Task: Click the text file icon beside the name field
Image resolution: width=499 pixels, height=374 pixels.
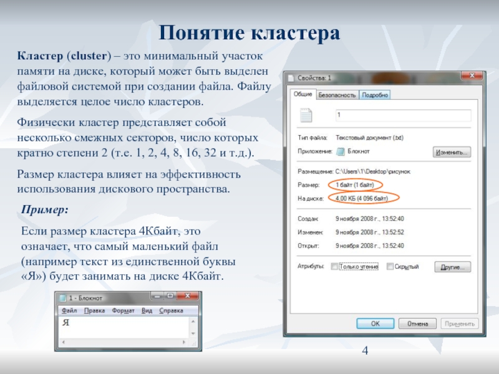Action: pos(306,116)
